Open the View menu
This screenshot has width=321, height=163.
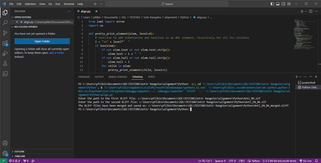click(42, 4)
